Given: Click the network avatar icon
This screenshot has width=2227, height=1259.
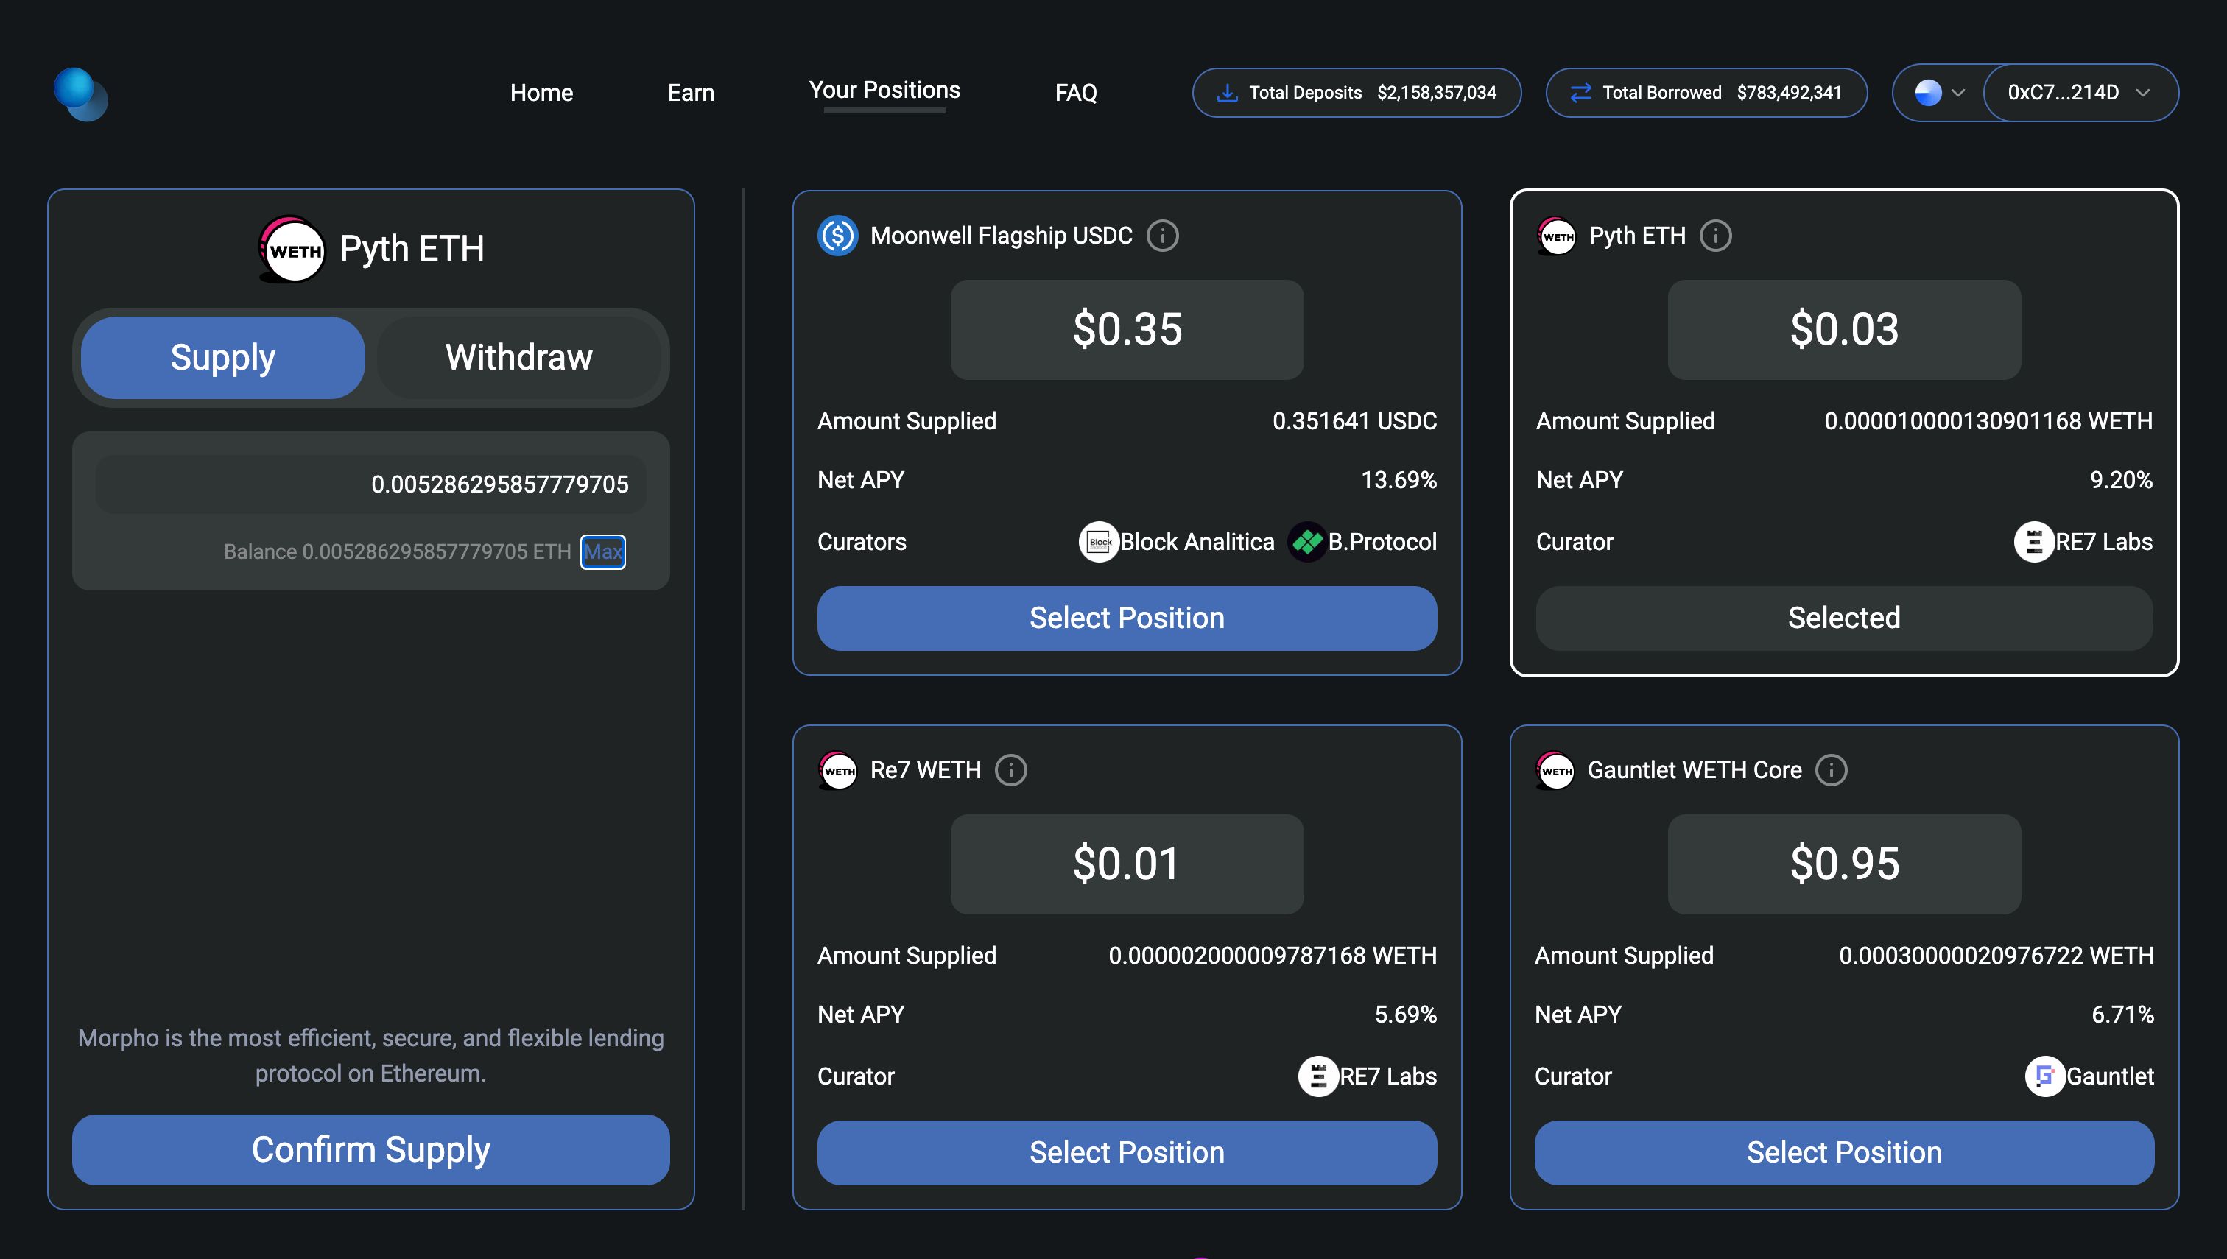Looking at the screenshot, I should 1928,93.
